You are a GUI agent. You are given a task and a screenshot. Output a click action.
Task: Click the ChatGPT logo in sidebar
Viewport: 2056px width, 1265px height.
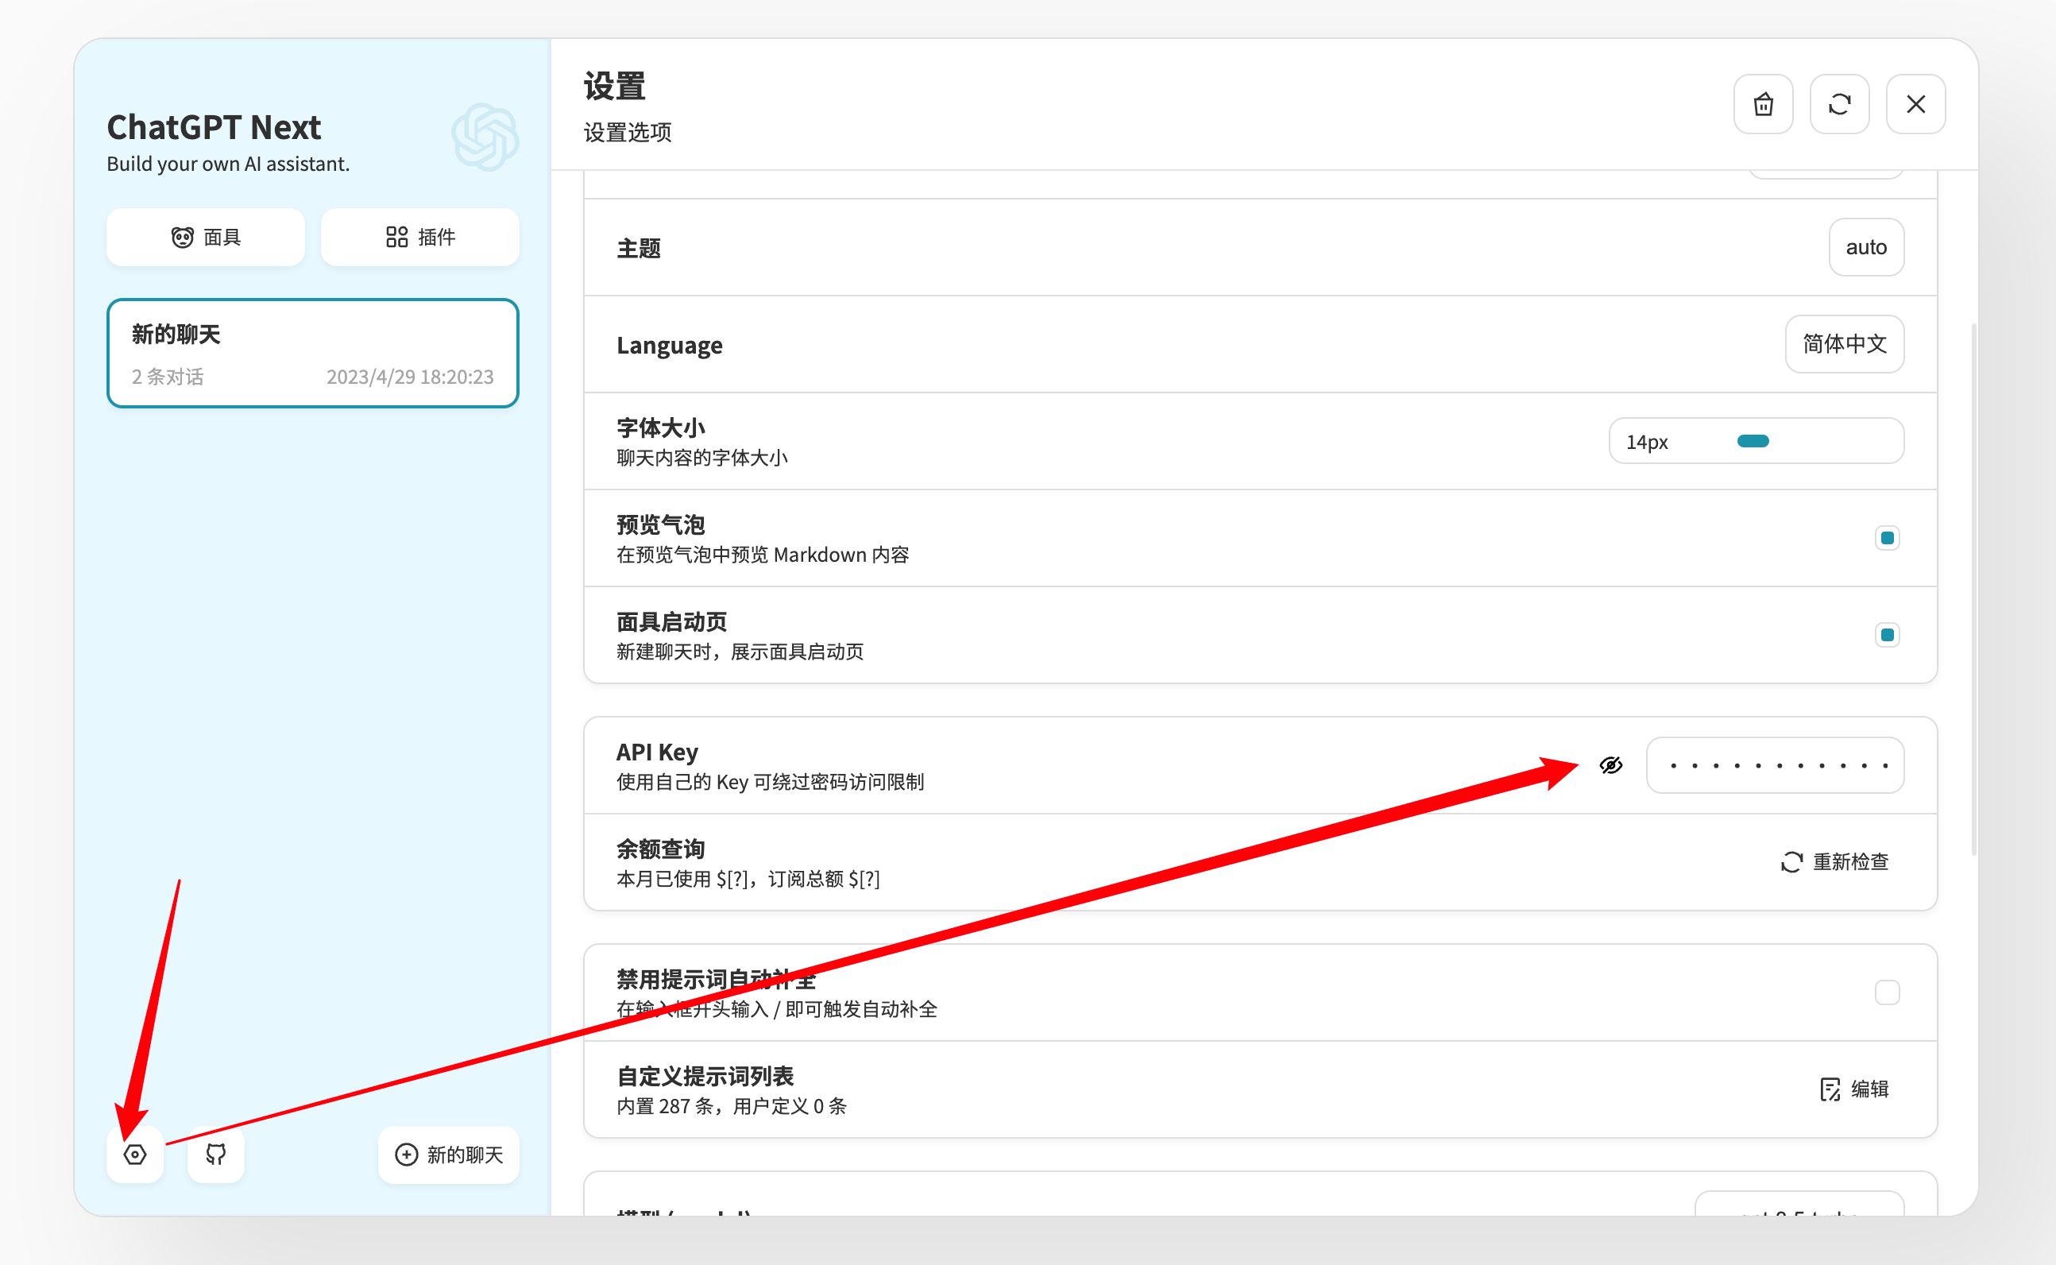[x=485, y=137]
